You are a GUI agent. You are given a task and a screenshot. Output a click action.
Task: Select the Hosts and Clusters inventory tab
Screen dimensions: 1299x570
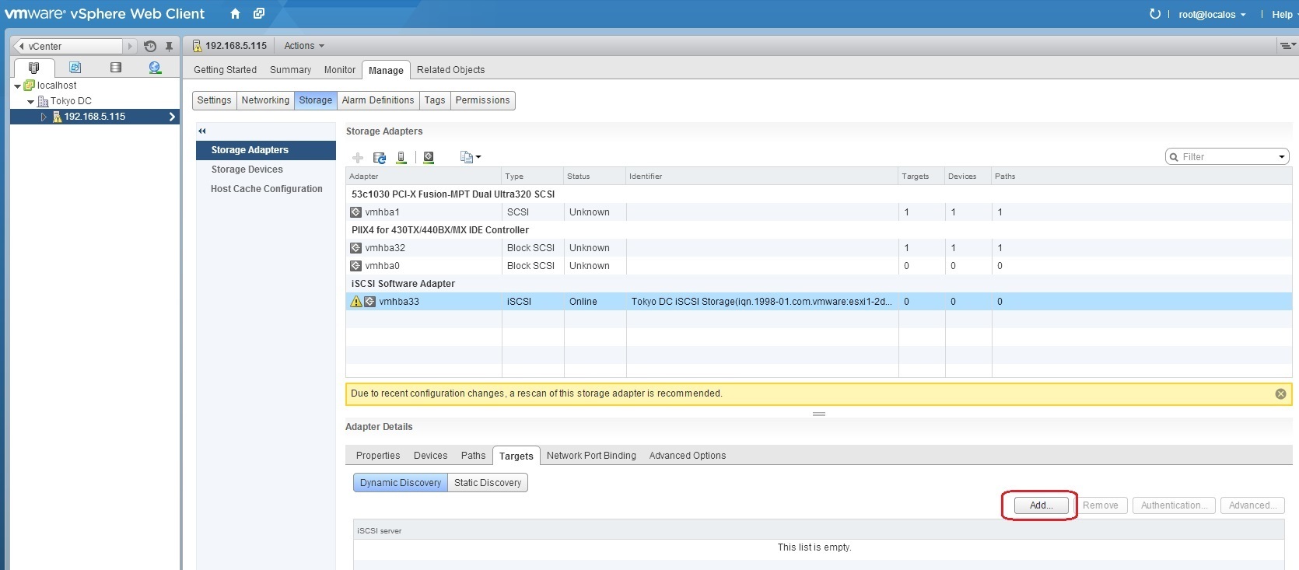[x=33, y=68]
